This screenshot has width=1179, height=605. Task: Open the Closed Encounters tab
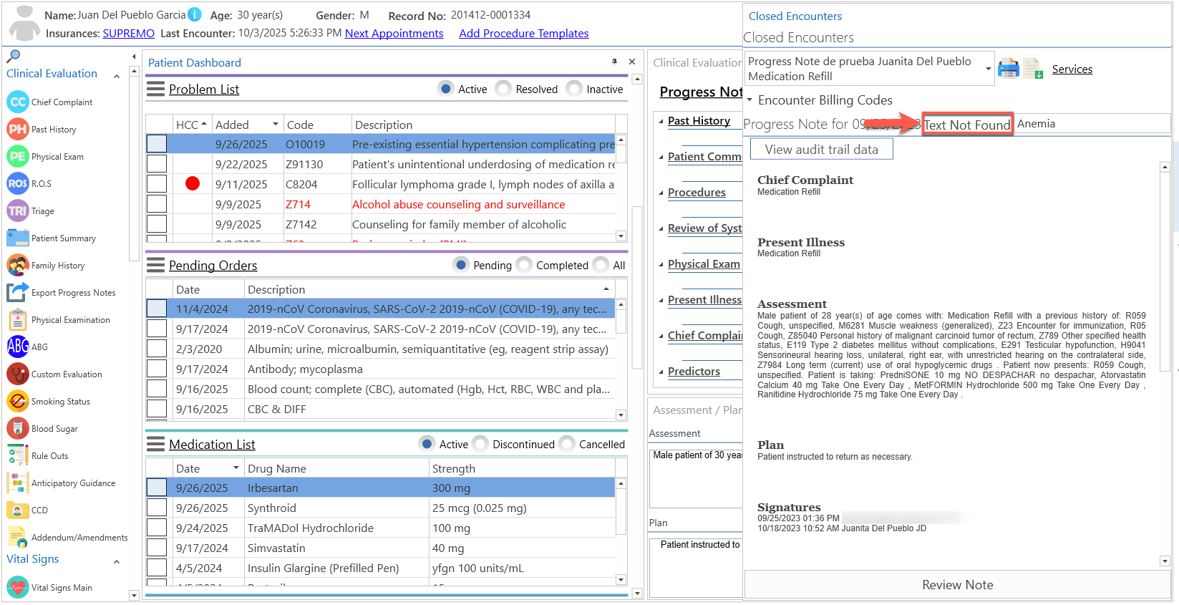click(x=795, y=16)
